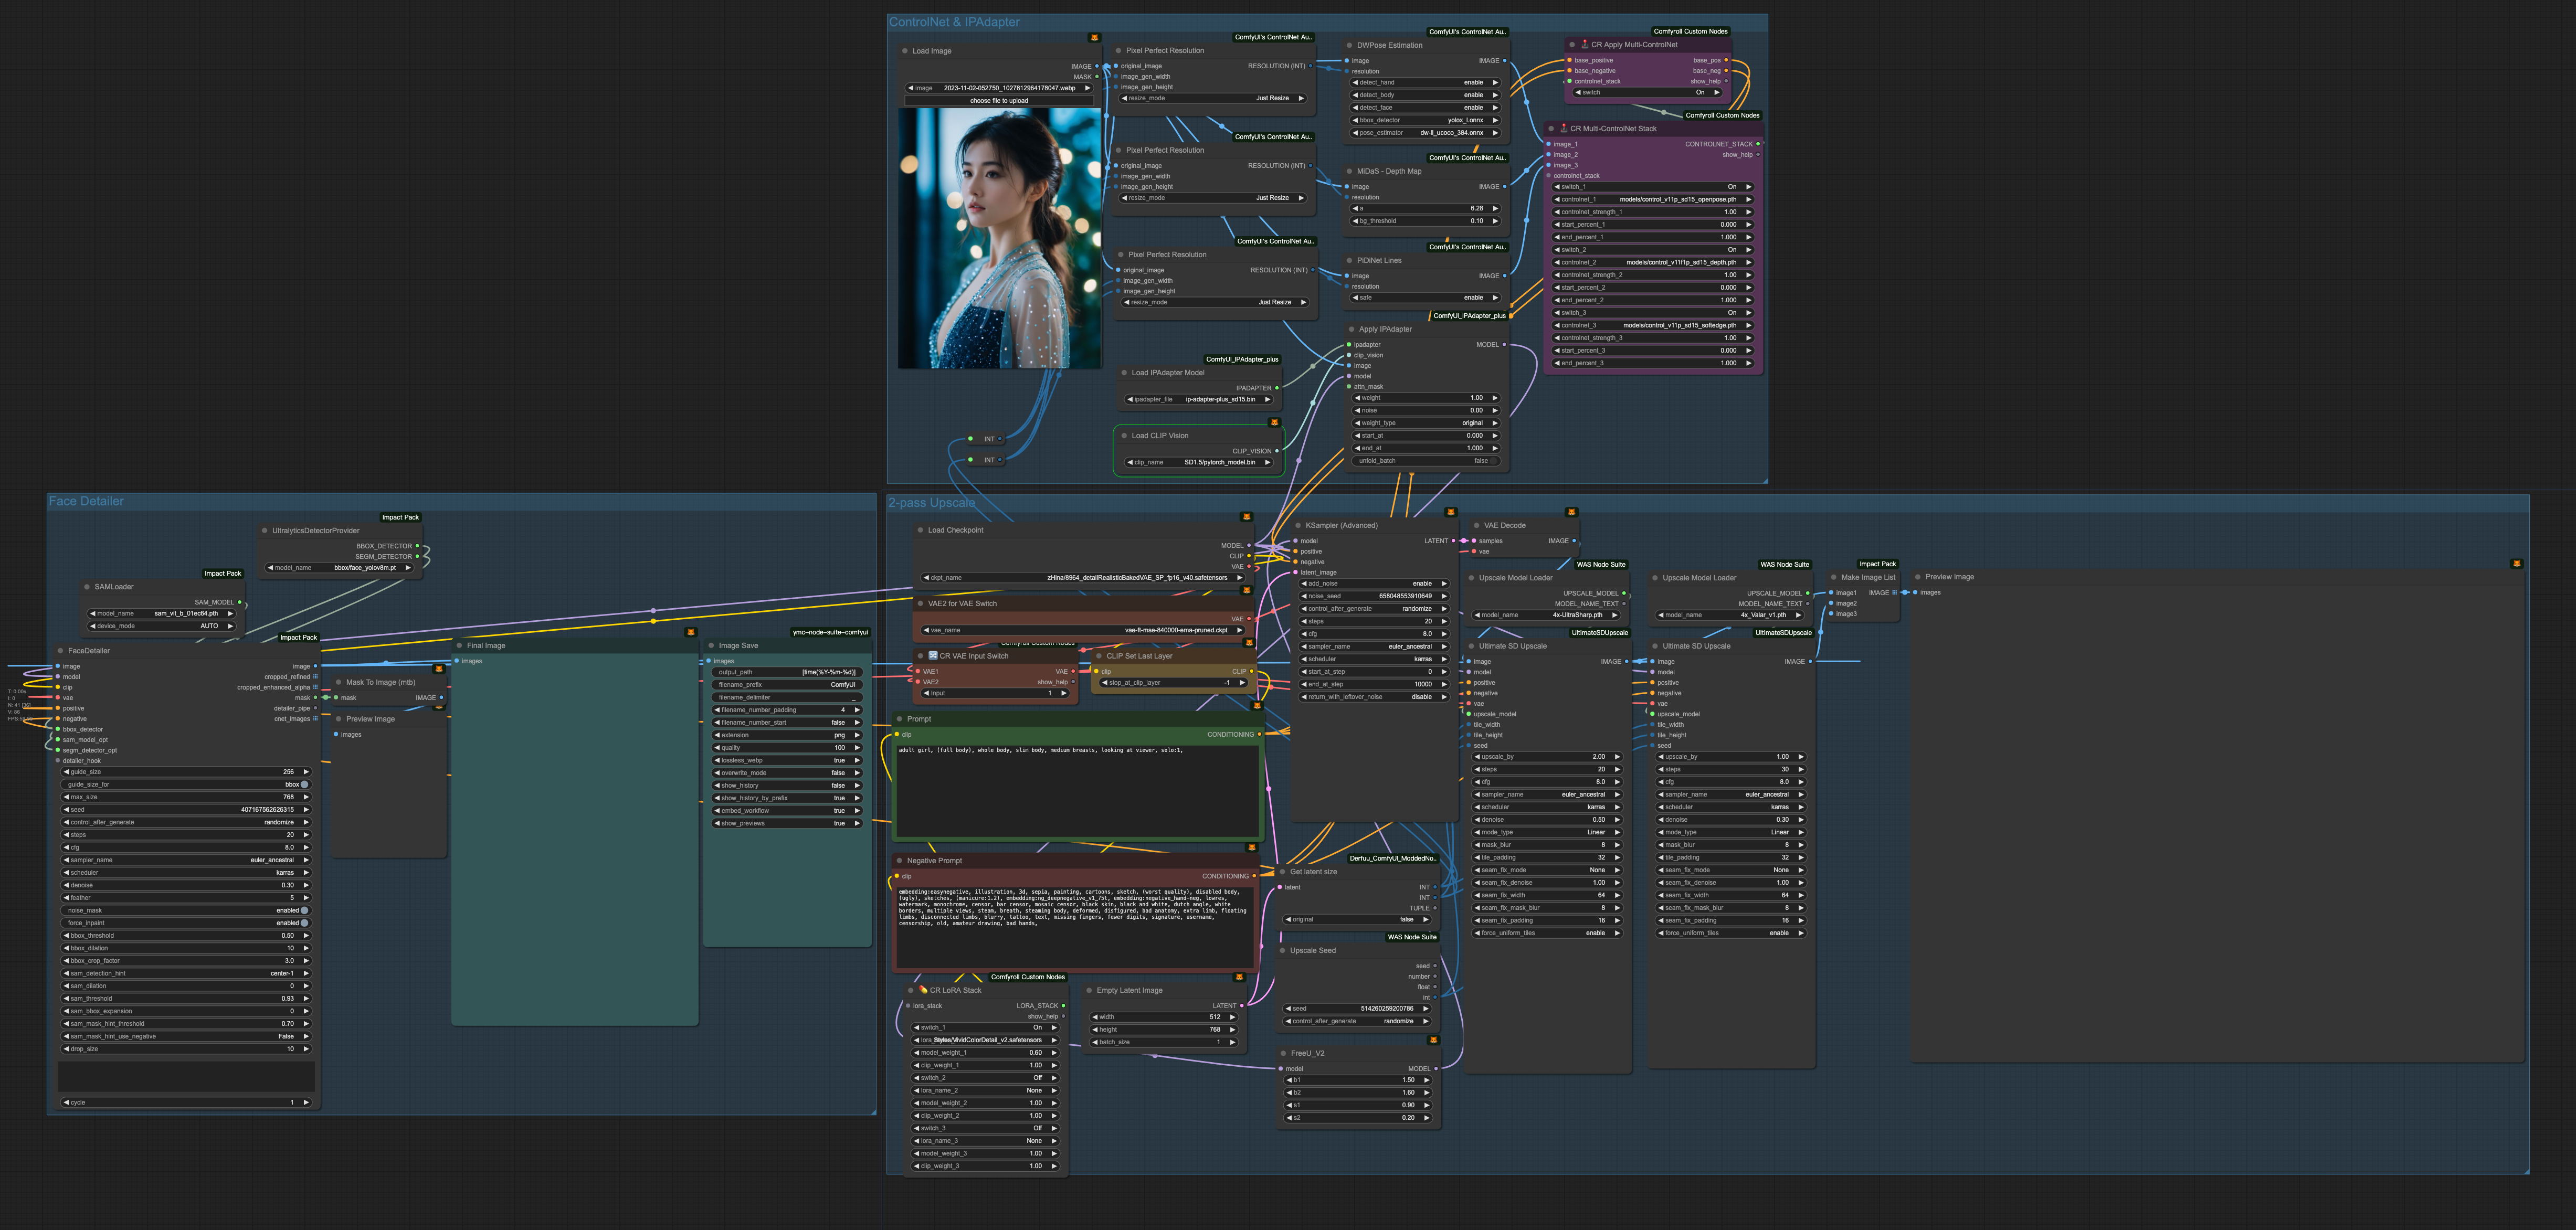Click the CR Apply Multi-ControlNet joystick icon
The image size is (2576, 1230).
(1585, 44)
